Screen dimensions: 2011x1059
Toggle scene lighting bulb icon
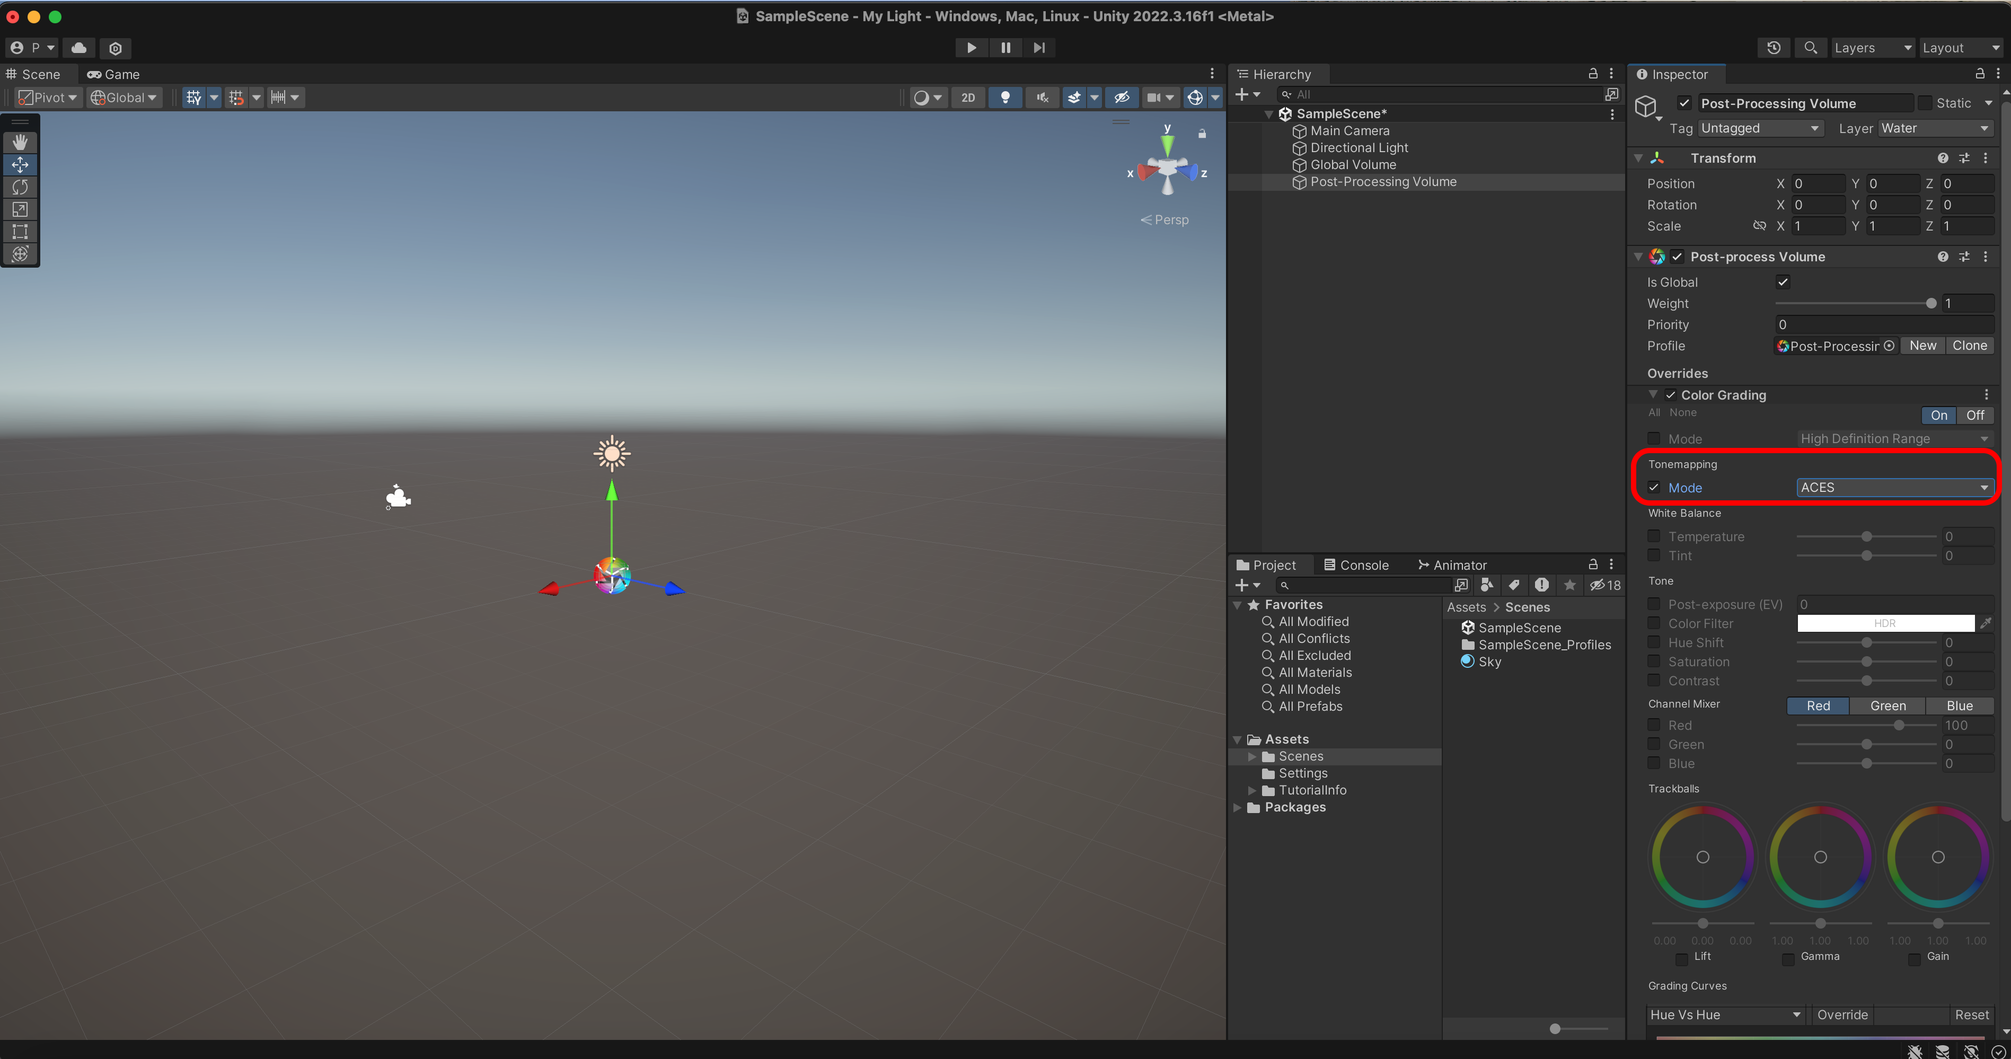[1005, 98]
